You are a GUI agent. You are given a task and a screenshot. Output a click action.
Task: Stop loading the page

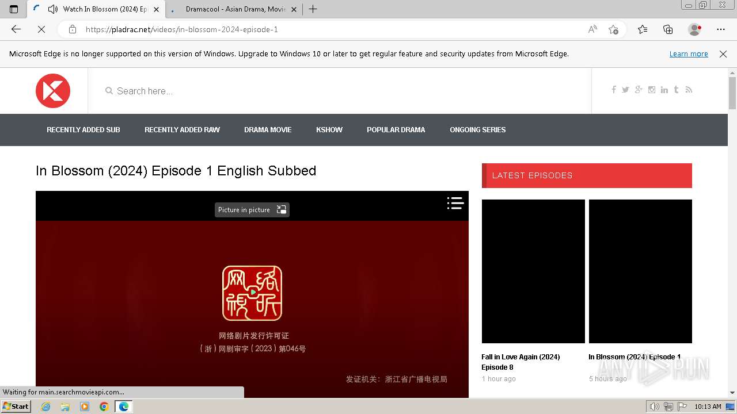pyautogui.click(x=41, y=29)
